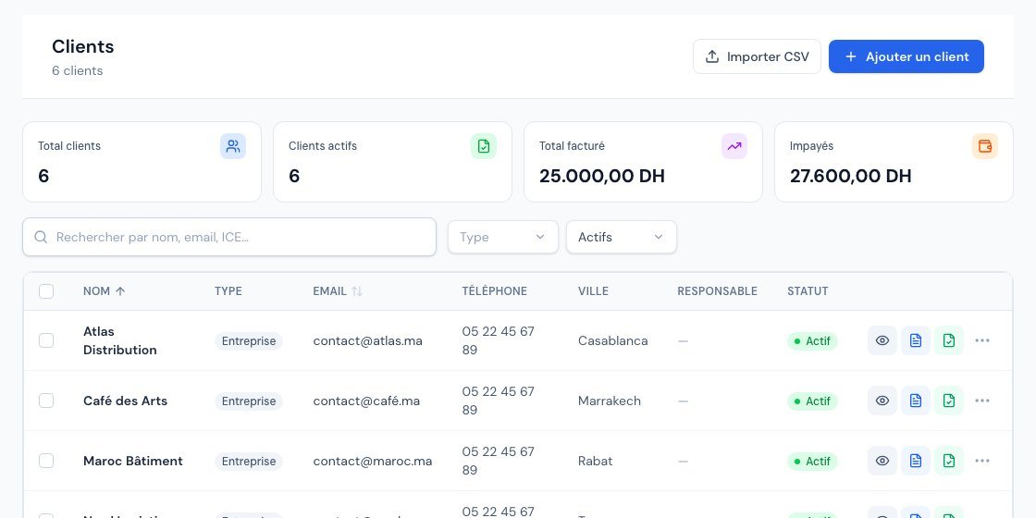Viewport: 1036px width, 518px height.
Task: Open Atlas Distribution blue document icon
Action: pos(915,340)
